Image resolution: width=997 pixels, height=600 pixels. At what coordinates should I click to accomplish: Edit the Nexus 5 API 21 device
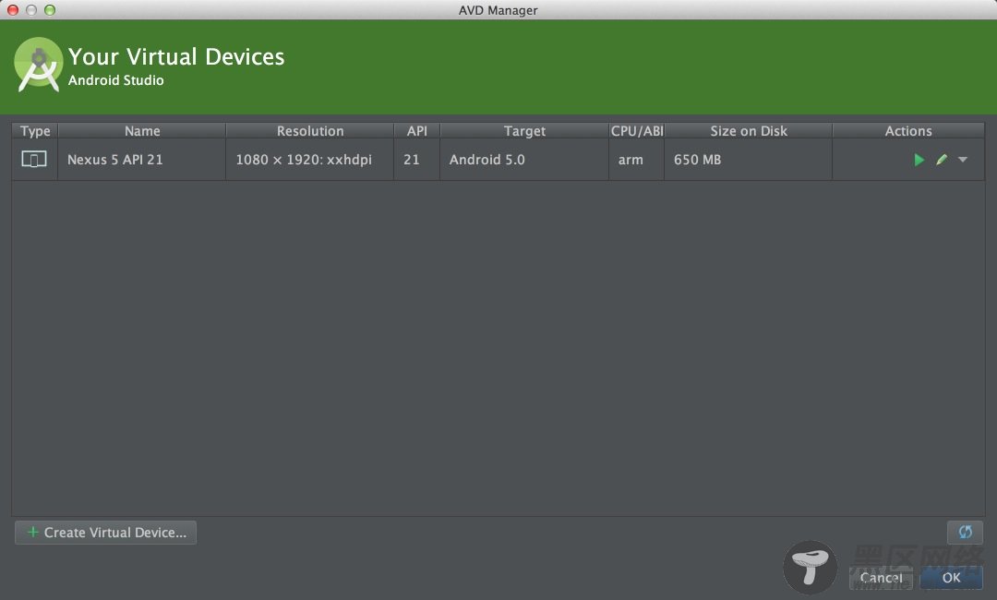click(942, 160)
